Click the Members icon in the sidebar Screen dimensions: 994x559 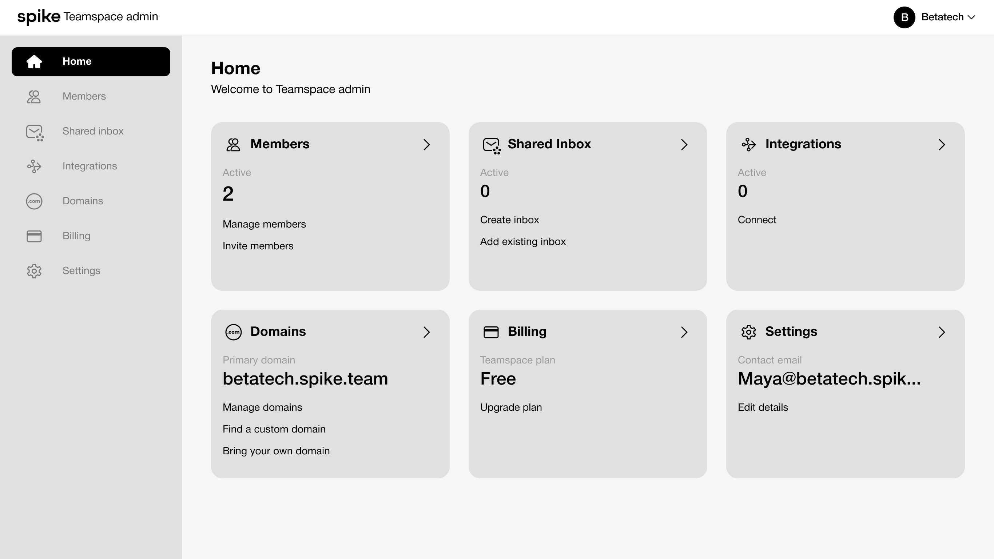pos(34,96)
